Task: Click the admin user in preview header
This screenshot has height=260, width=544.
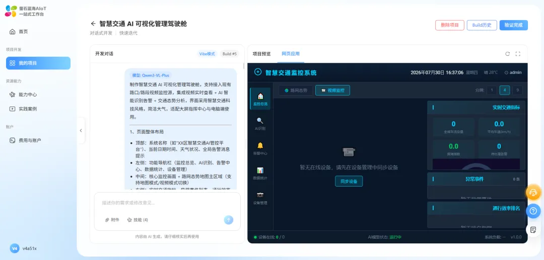Action: [x=513, y=72]
